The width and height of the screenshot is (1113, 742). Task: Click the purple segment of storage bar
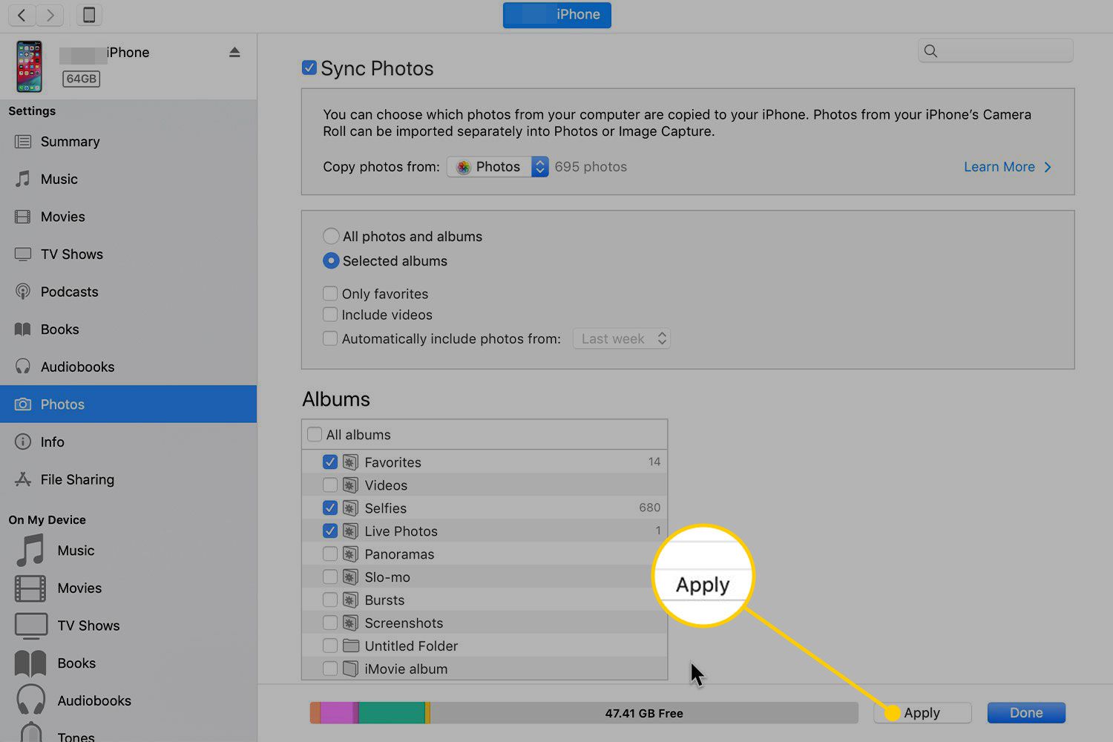[337, 713]
